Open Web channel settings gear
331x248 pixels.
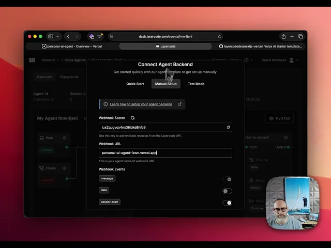tap(64, 138)
